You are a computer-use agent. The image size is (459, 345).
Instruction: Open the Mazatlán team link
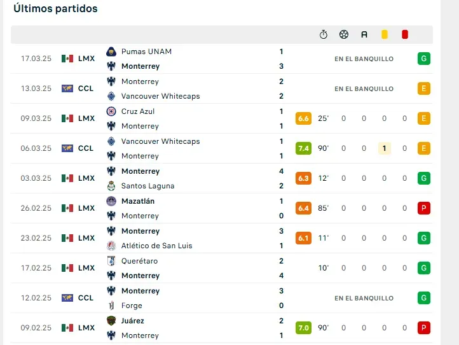(138, 201)
